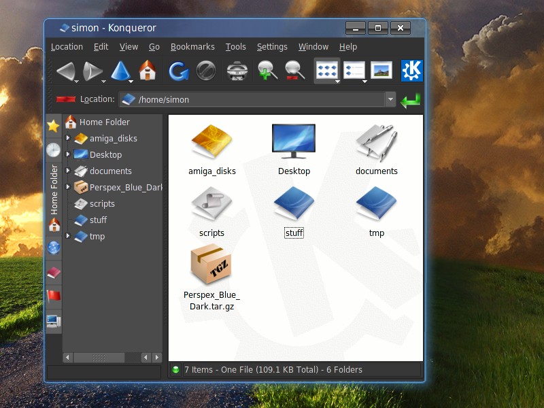The width and height of the screenshot is (544, 408).
Task: Expand amiga_disks in the sidebar tree
Action: pos(68,138)
